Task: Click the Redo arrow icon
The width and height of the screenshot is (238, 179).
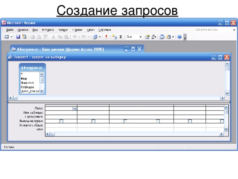Action: (x=84, y=37)
